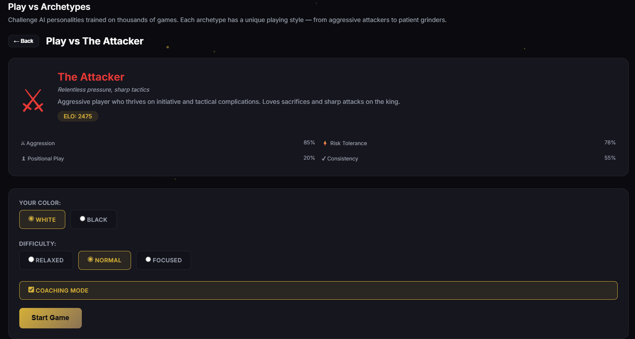Click the Risk Tolerance lightning bolt icon

[x=325, y=143]
